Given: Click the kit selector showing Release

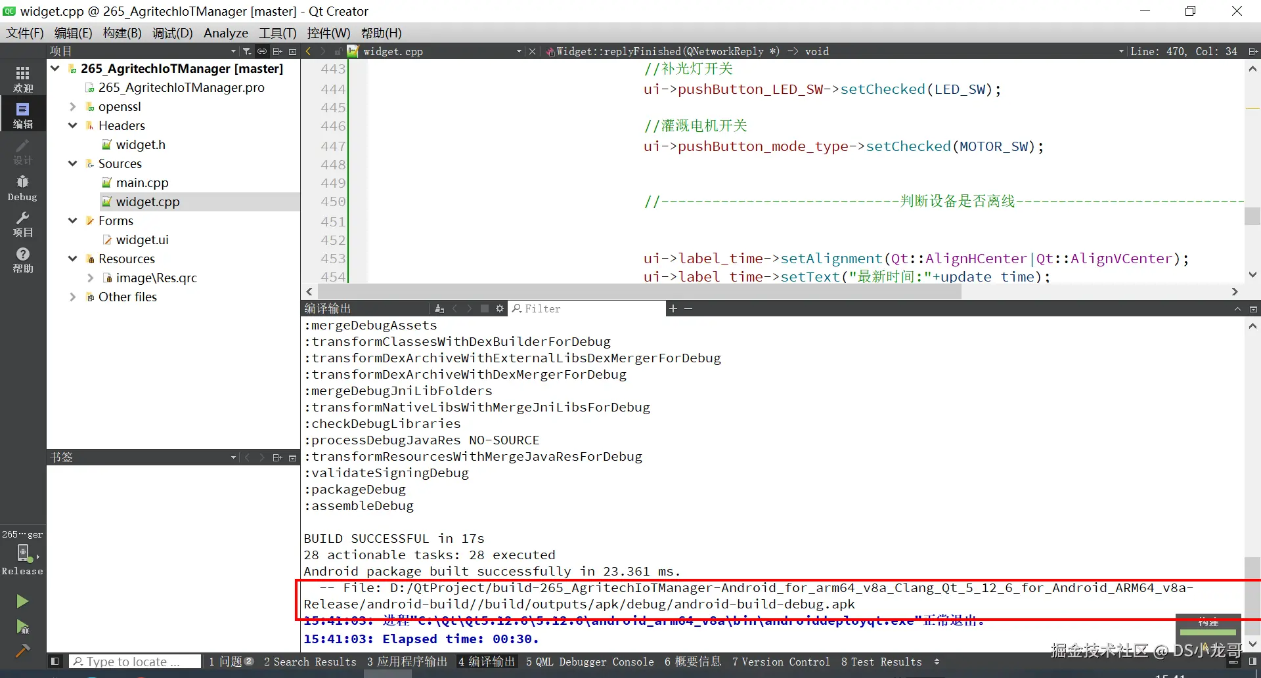Looking at the screenshot, I should [x=23, y=553].
